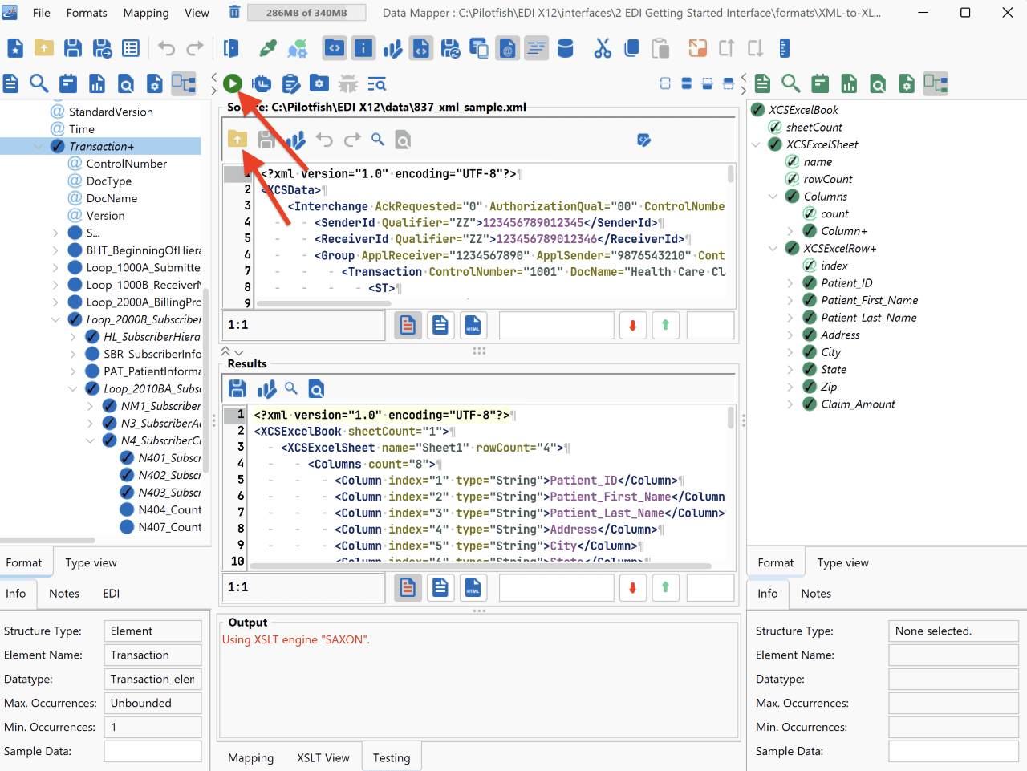Click the Element Name field containing Transaction

pyautogui.click(x=152, y=655)
